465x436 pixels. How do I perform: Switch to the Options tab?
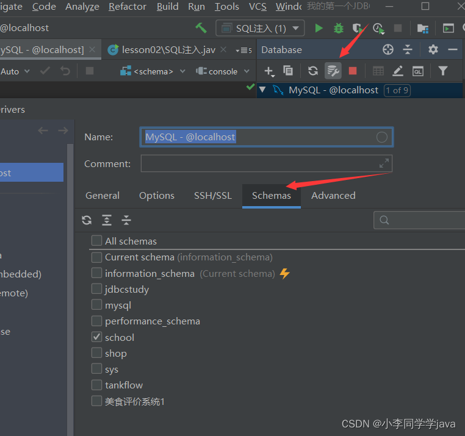pos(157,196)
